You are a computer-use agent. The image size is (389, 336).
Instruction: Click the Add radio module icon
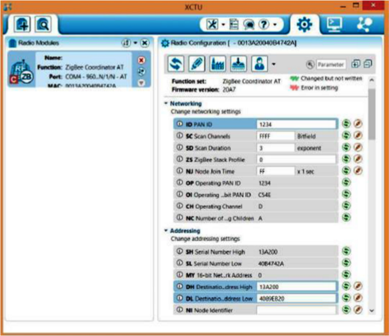(x=22, y=24)
